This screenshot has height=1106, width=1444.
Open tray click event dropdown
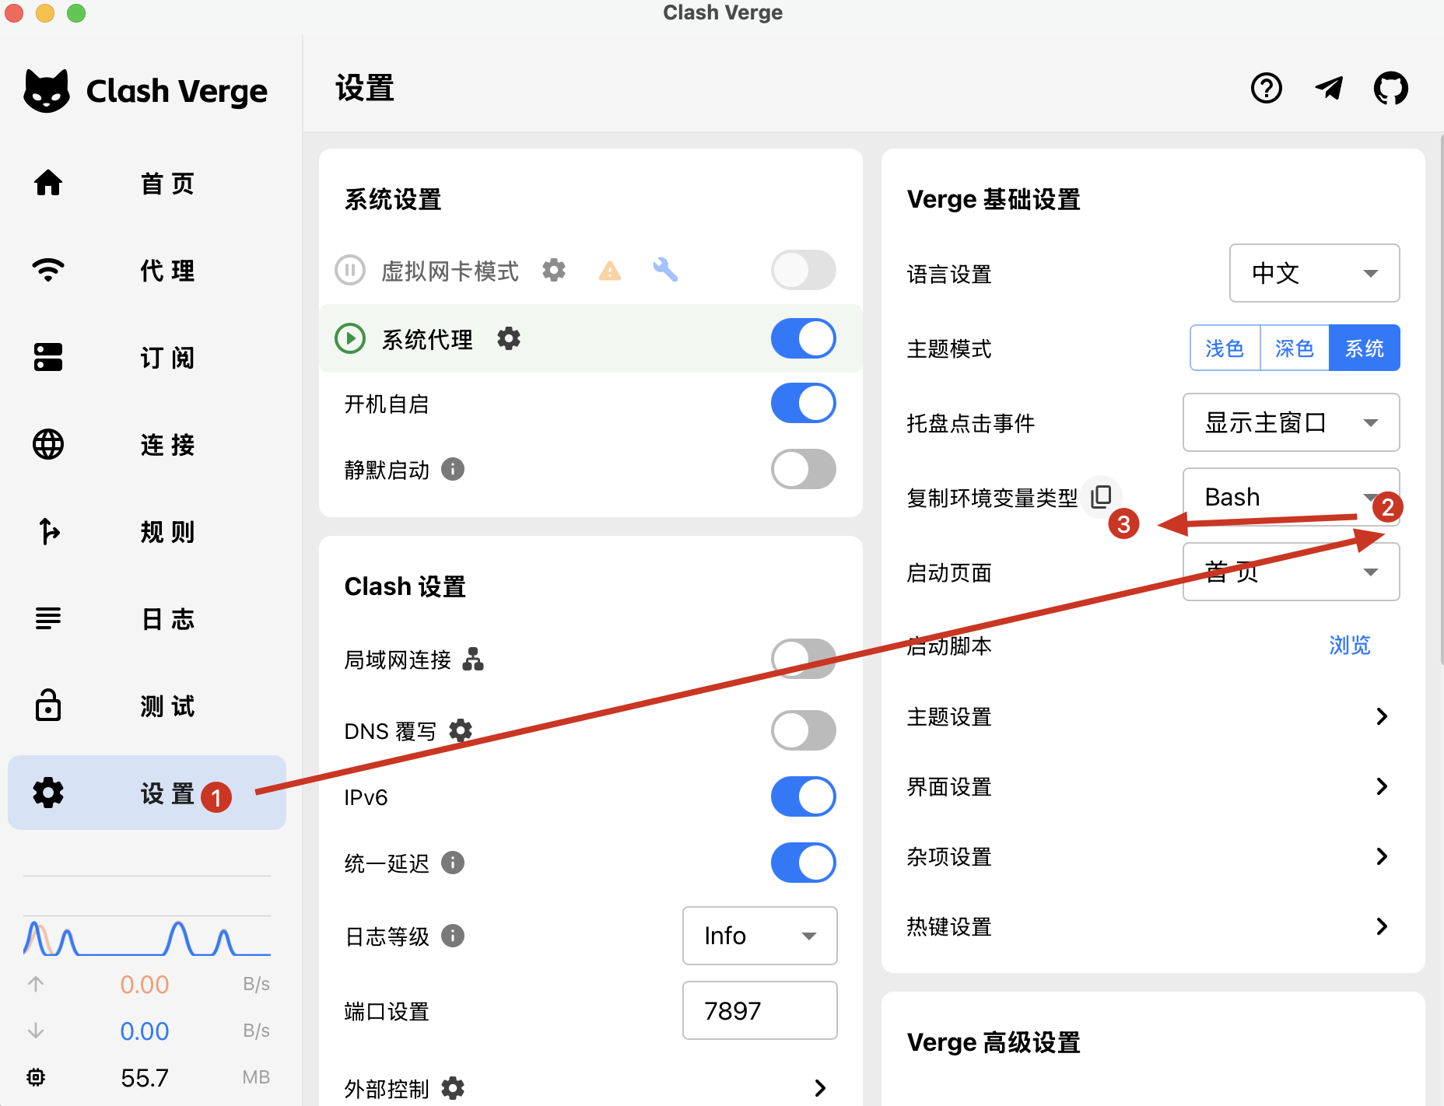pyautogui.click(x=1291, y=422)
